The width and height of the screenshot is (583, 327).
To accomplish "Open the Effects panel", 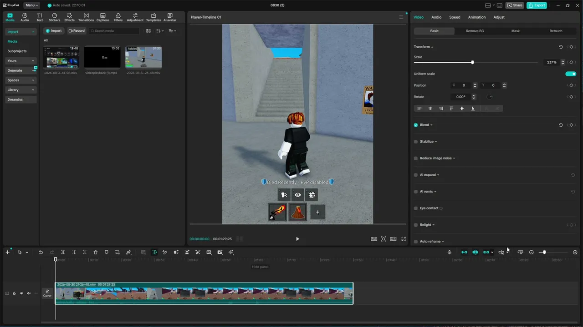I will (69, 17).
